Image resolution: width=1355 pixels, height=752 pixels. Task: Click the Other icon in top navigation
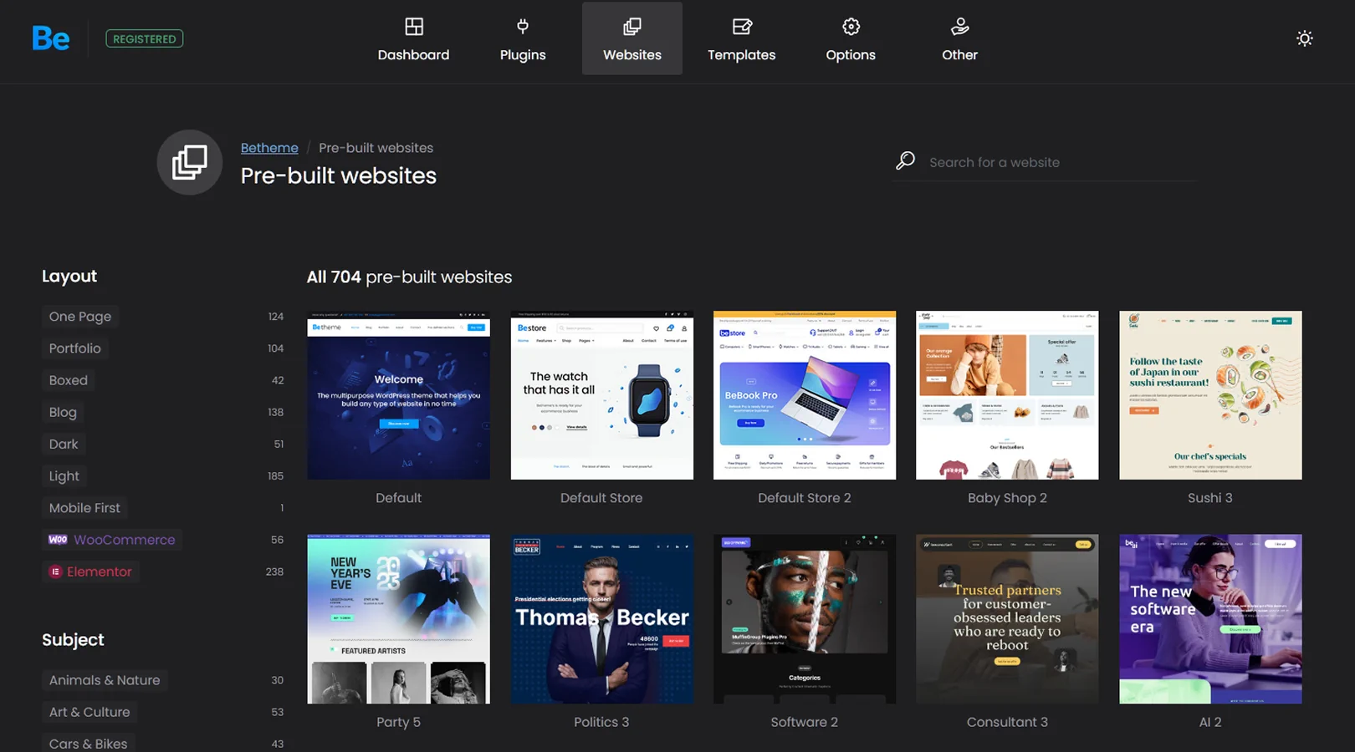click(x=959, y=27)
